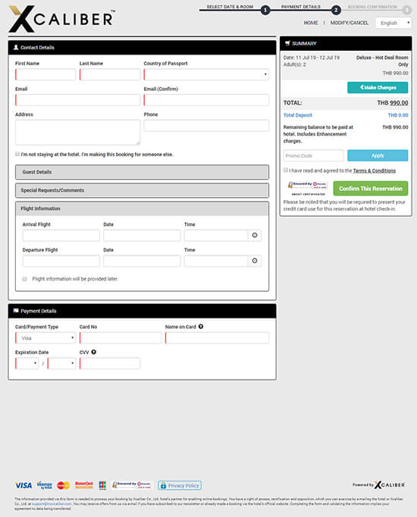Open the Card/Payment Type dropdown
417x517 pixels.
pos(45,338)
